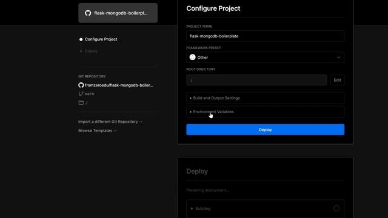Open the Framework Preset dropdown
This screenshot has width=388, height=218.
click(266, 58)
